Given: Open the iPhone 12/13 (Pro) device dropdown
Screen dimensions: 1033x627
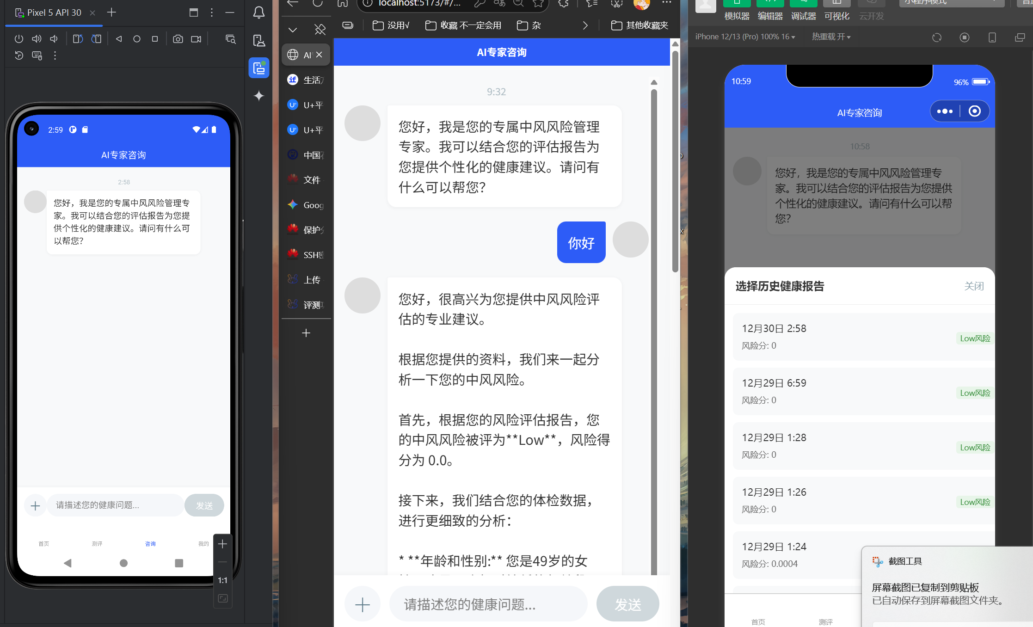Looking at the screenshot, I should (745, 37).
